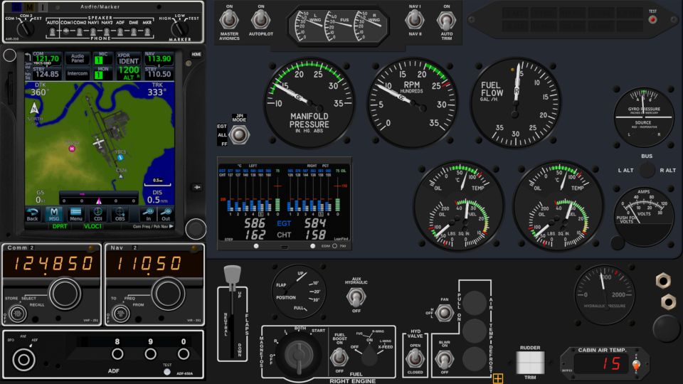
Task: Turn the ADF BFO/ANT/ADF mode knob
Action: [23, 360]
